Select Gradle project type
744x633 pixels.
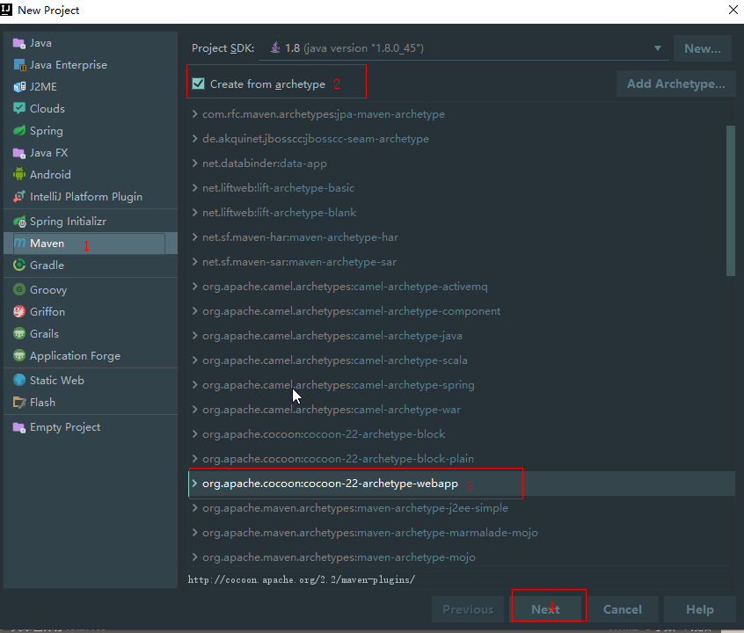click(91, 266)
